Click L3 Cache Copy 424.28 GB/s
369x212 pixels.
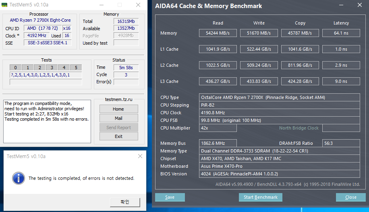point(300,81)
